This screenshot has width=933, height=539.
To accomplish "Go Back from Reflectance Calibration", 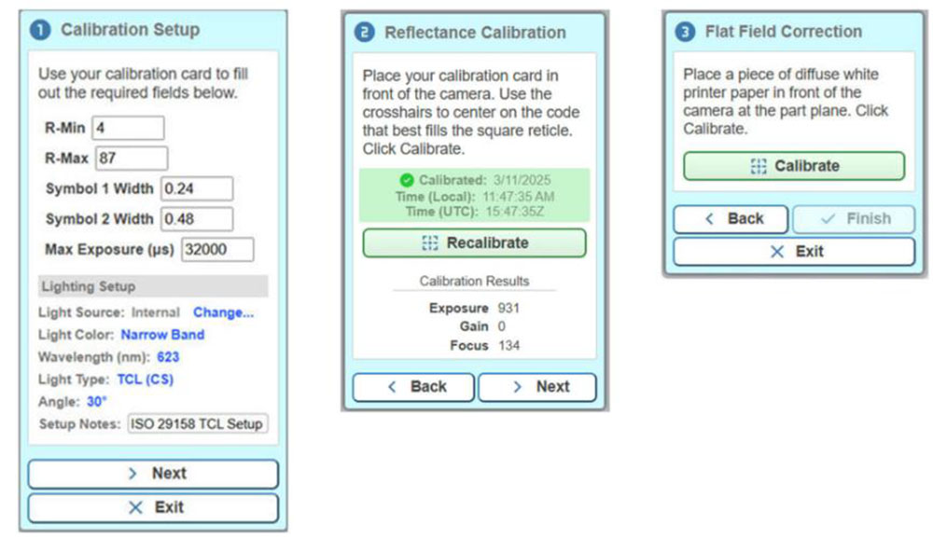I will click(x=413, y=386).
